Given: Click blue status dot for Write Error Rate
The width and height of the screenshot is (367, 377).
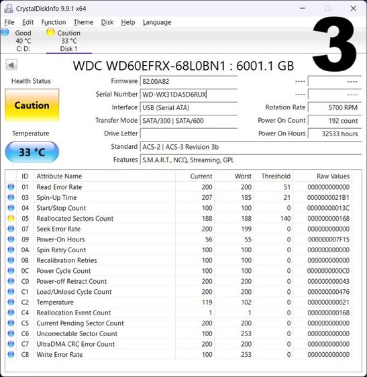Looking at the screenshot, I should [11, 354].
